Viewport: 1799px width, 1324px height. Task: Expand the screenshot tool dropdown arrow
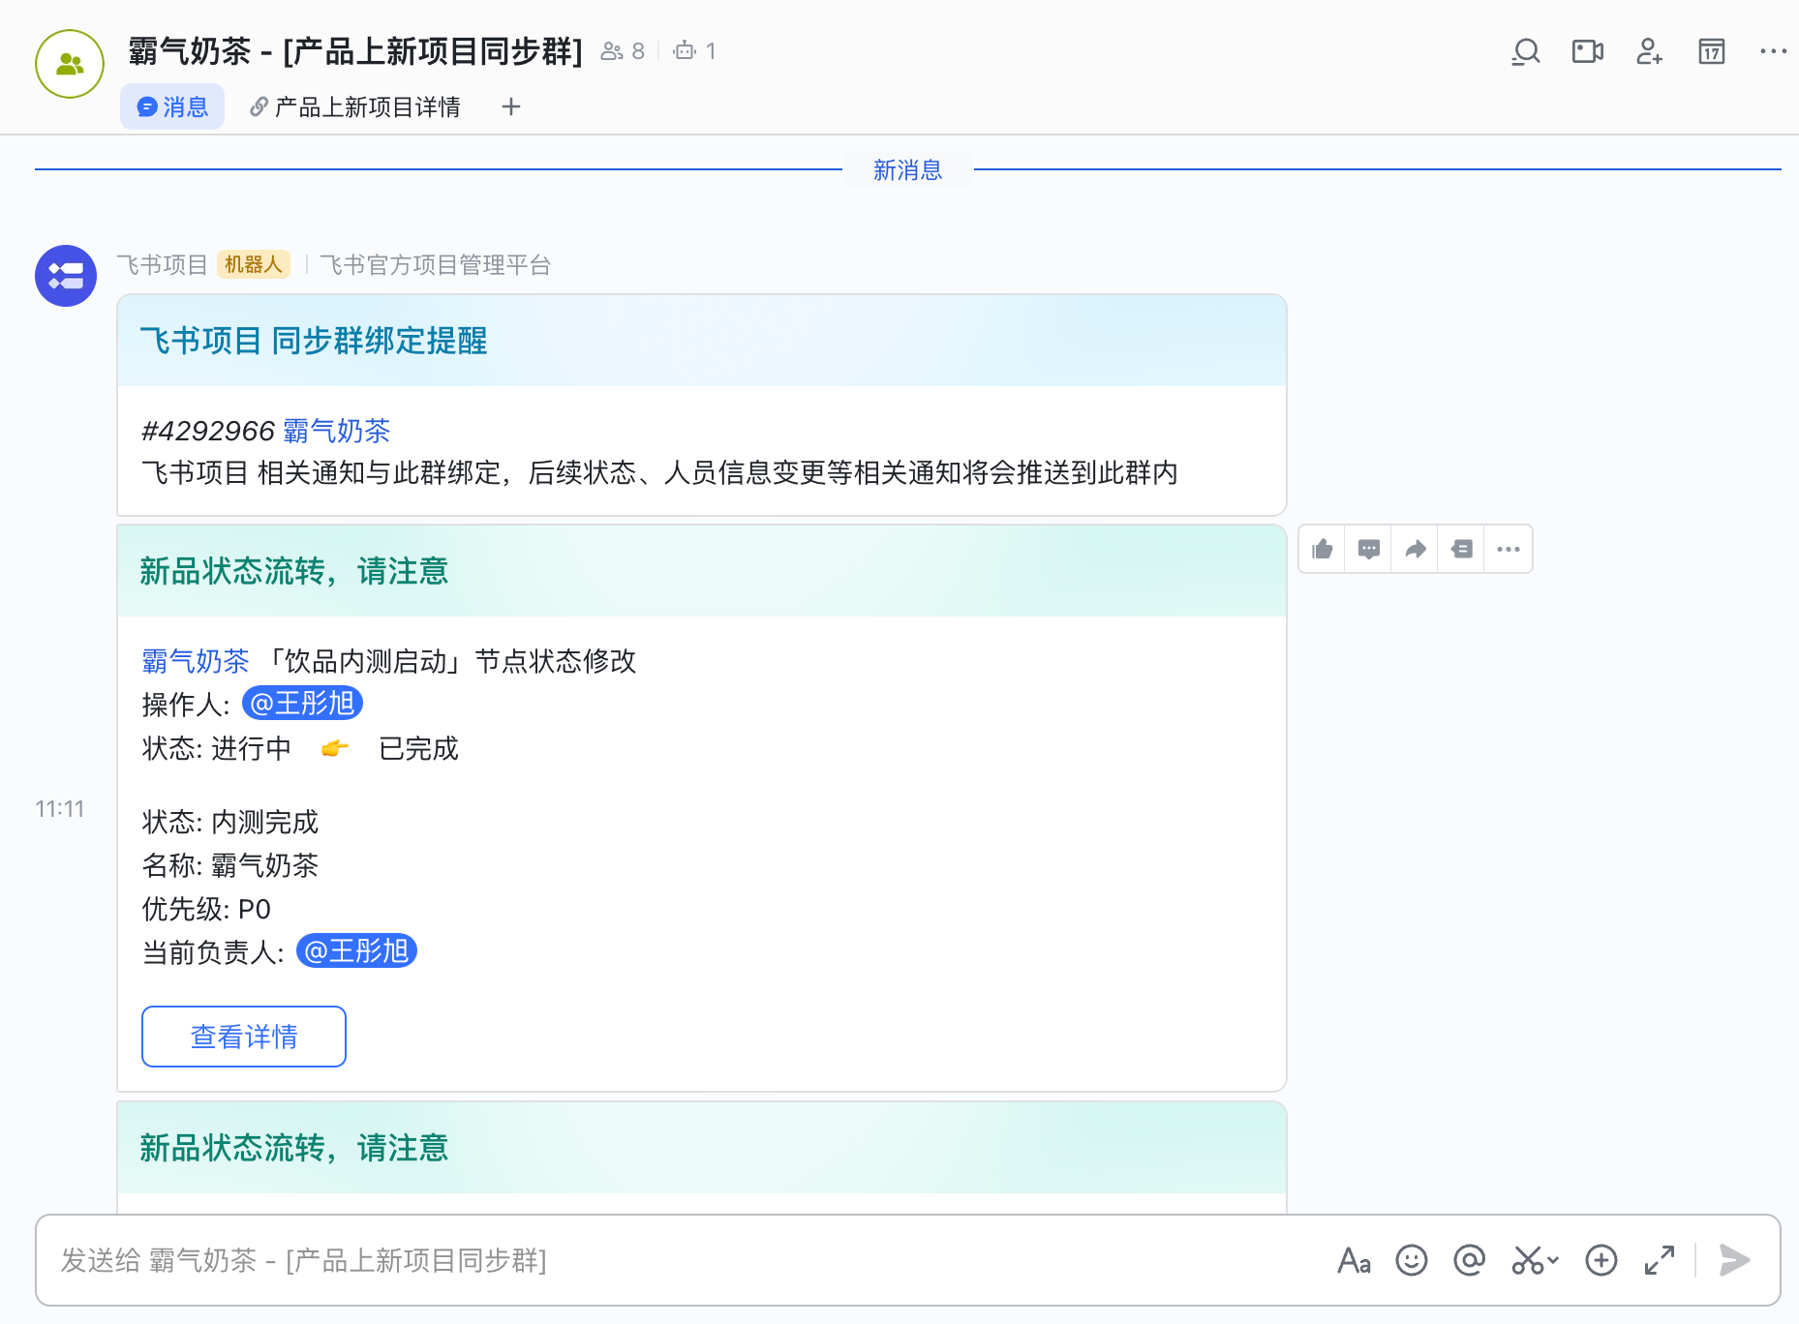click(1553, 1260)
